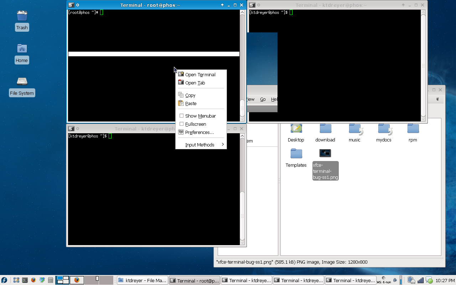The width and height of the screenshot is (456, 285).
Task: Open the Fedora applications menu
Action: tap(4, 280)
